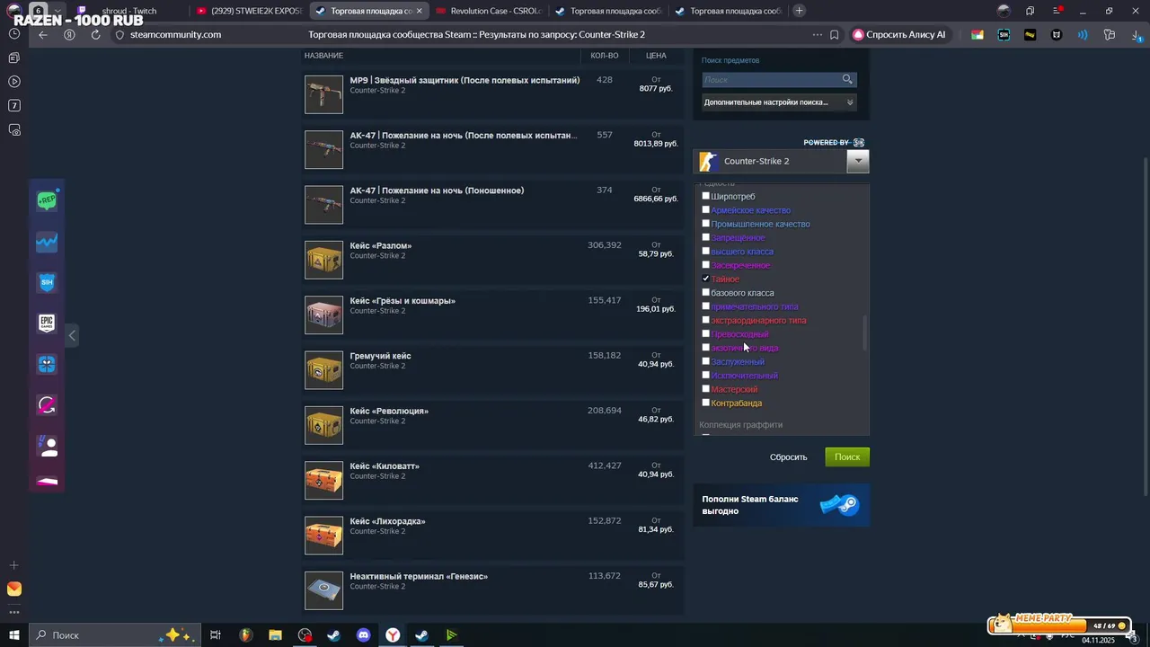Enable the Засекреченное checkbox
The height and width of the screenshot is (647, 1150).
(705, 265)
